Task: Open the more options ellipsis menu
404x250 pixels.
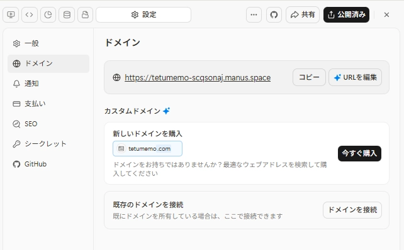Action: point(254,14)
